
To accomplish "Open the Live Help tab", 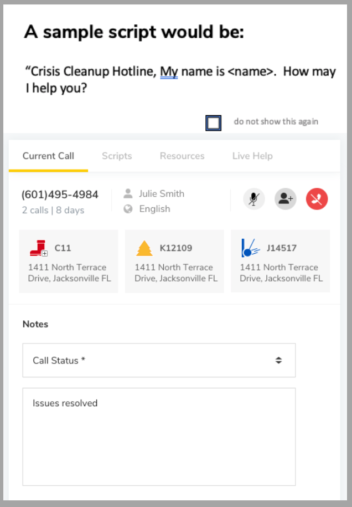I will click(252, 156).
